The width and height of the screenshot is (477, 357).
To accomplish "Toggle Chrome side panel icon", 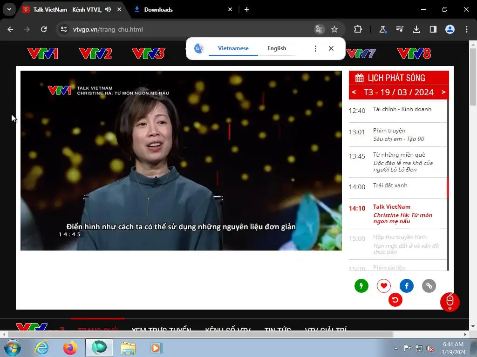I will click(433, 29).
